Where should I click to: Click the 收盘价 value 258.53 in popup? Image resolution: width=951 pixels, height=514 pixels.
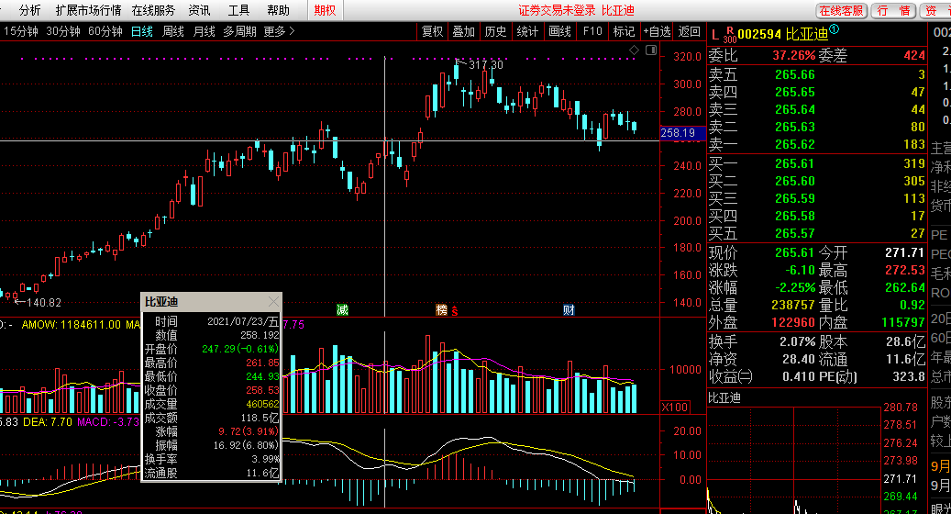[262, 390]
